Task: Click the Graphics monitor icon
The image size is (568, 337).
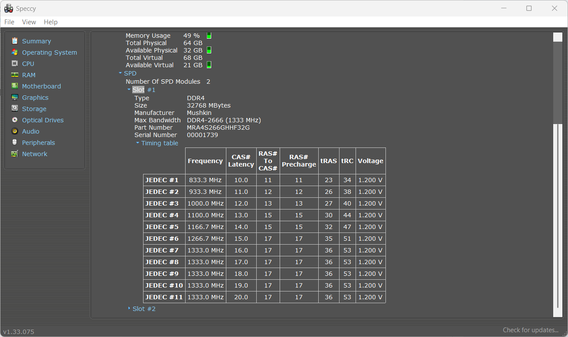Action: 15,98
